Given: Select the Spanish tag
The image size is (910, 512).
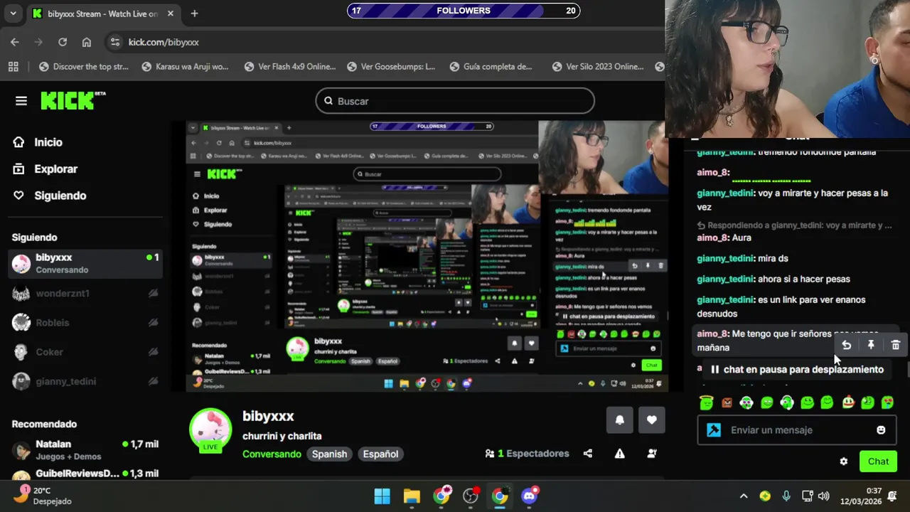Looking at the screenshot, I should tap(329, 454).
